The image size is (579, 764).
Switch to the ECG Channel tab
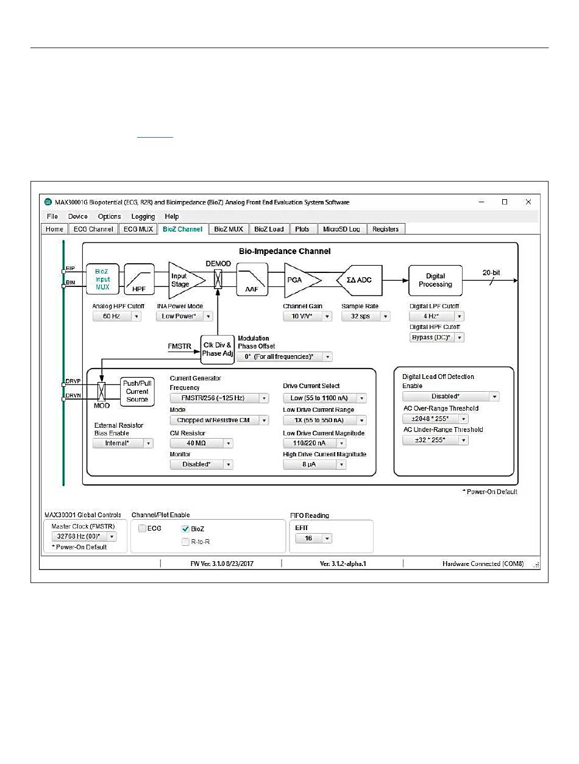93,229
